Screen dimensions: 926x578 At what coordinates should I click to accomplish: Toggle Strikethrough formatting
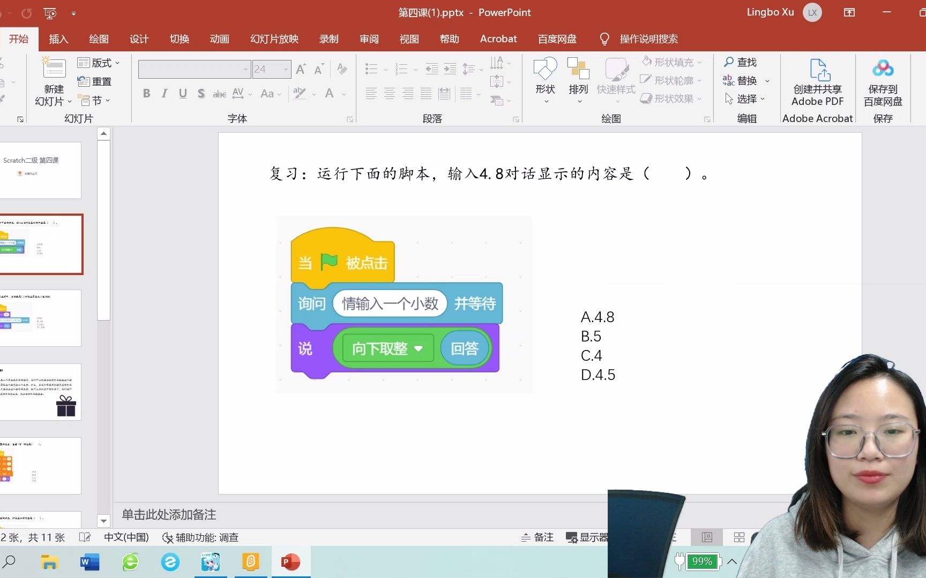pos(219,94)
